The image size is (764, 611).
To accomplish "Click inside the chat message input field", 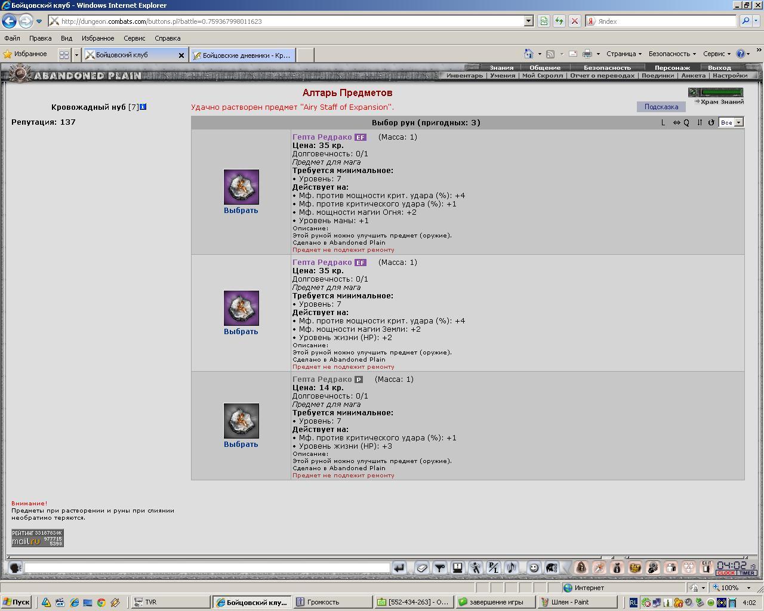I will [x=207, y=568].
